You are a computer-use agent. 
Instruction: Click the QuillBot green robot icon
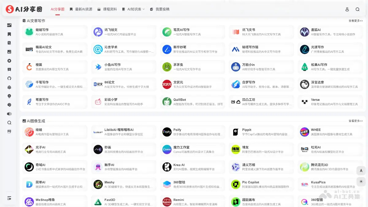point(167,102)
